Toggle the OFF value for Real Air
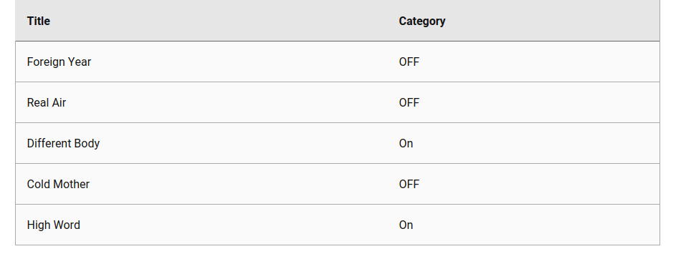This screenshot has width=676, height=264. click(409, 103)
